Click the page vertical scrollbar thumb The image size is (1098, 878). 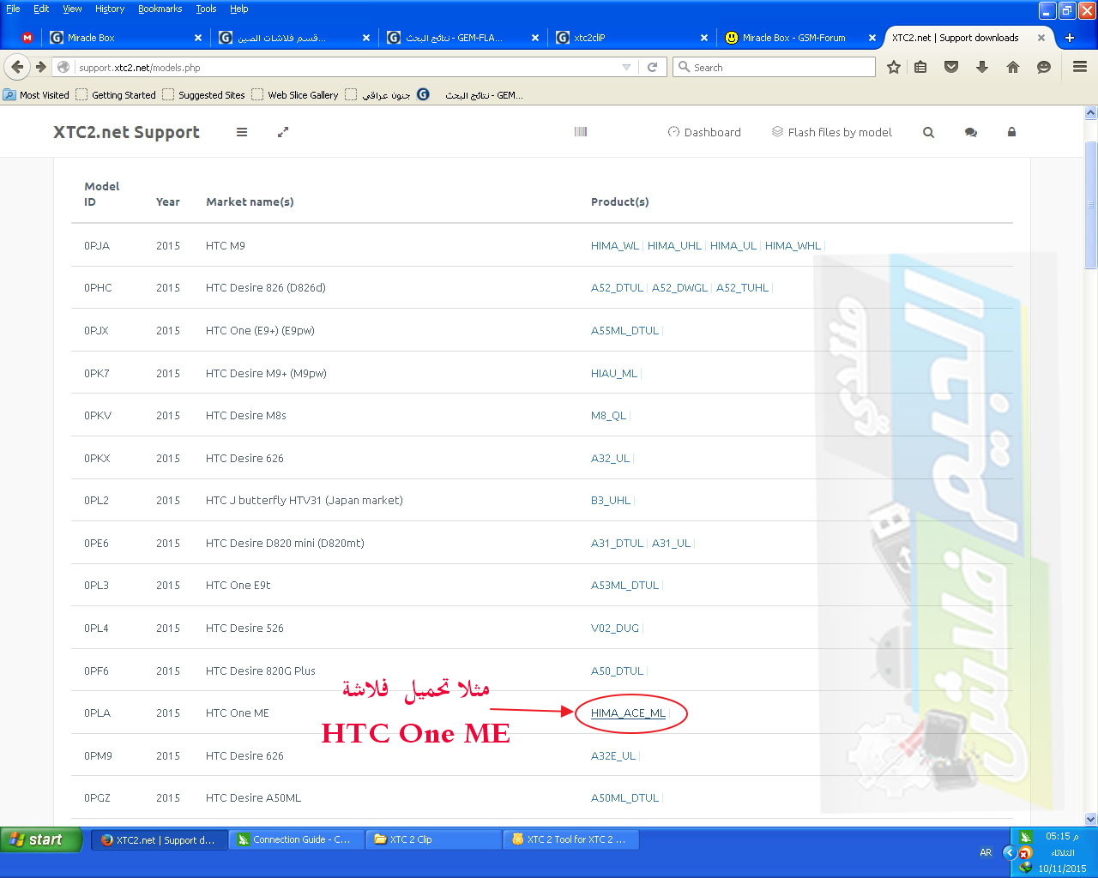point(1091,204)
